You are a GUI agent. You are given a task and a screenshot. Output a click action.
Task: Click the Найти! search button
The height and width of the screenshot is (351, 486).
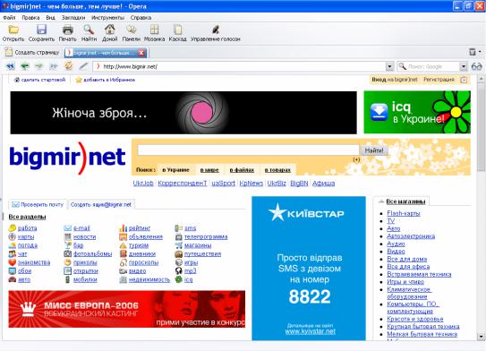(x=374, y=150)
